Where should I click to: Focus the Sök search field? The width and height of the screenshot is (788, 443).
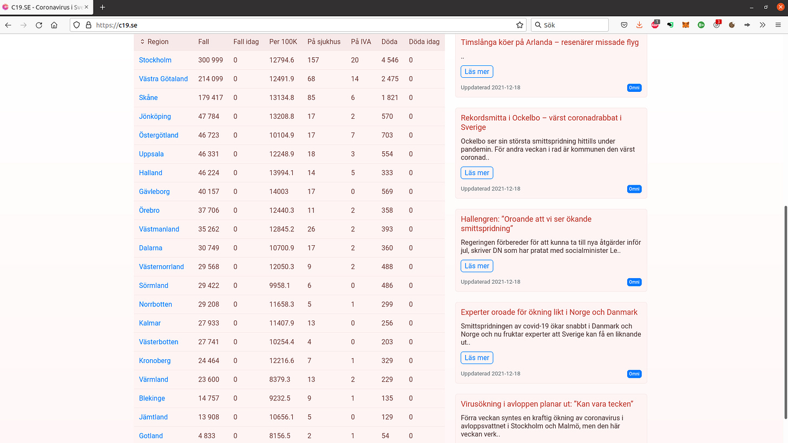570,25
